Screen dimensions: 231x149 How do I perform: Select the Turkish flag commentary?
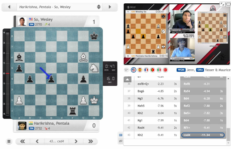tap(165, 70)
